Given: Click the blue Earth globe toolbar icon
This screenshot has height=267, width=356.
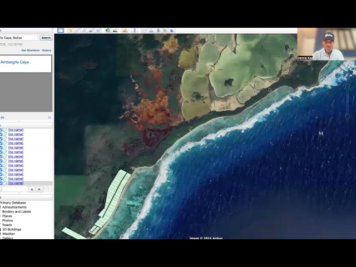Looking at the screenshot, I should (172, 31).
